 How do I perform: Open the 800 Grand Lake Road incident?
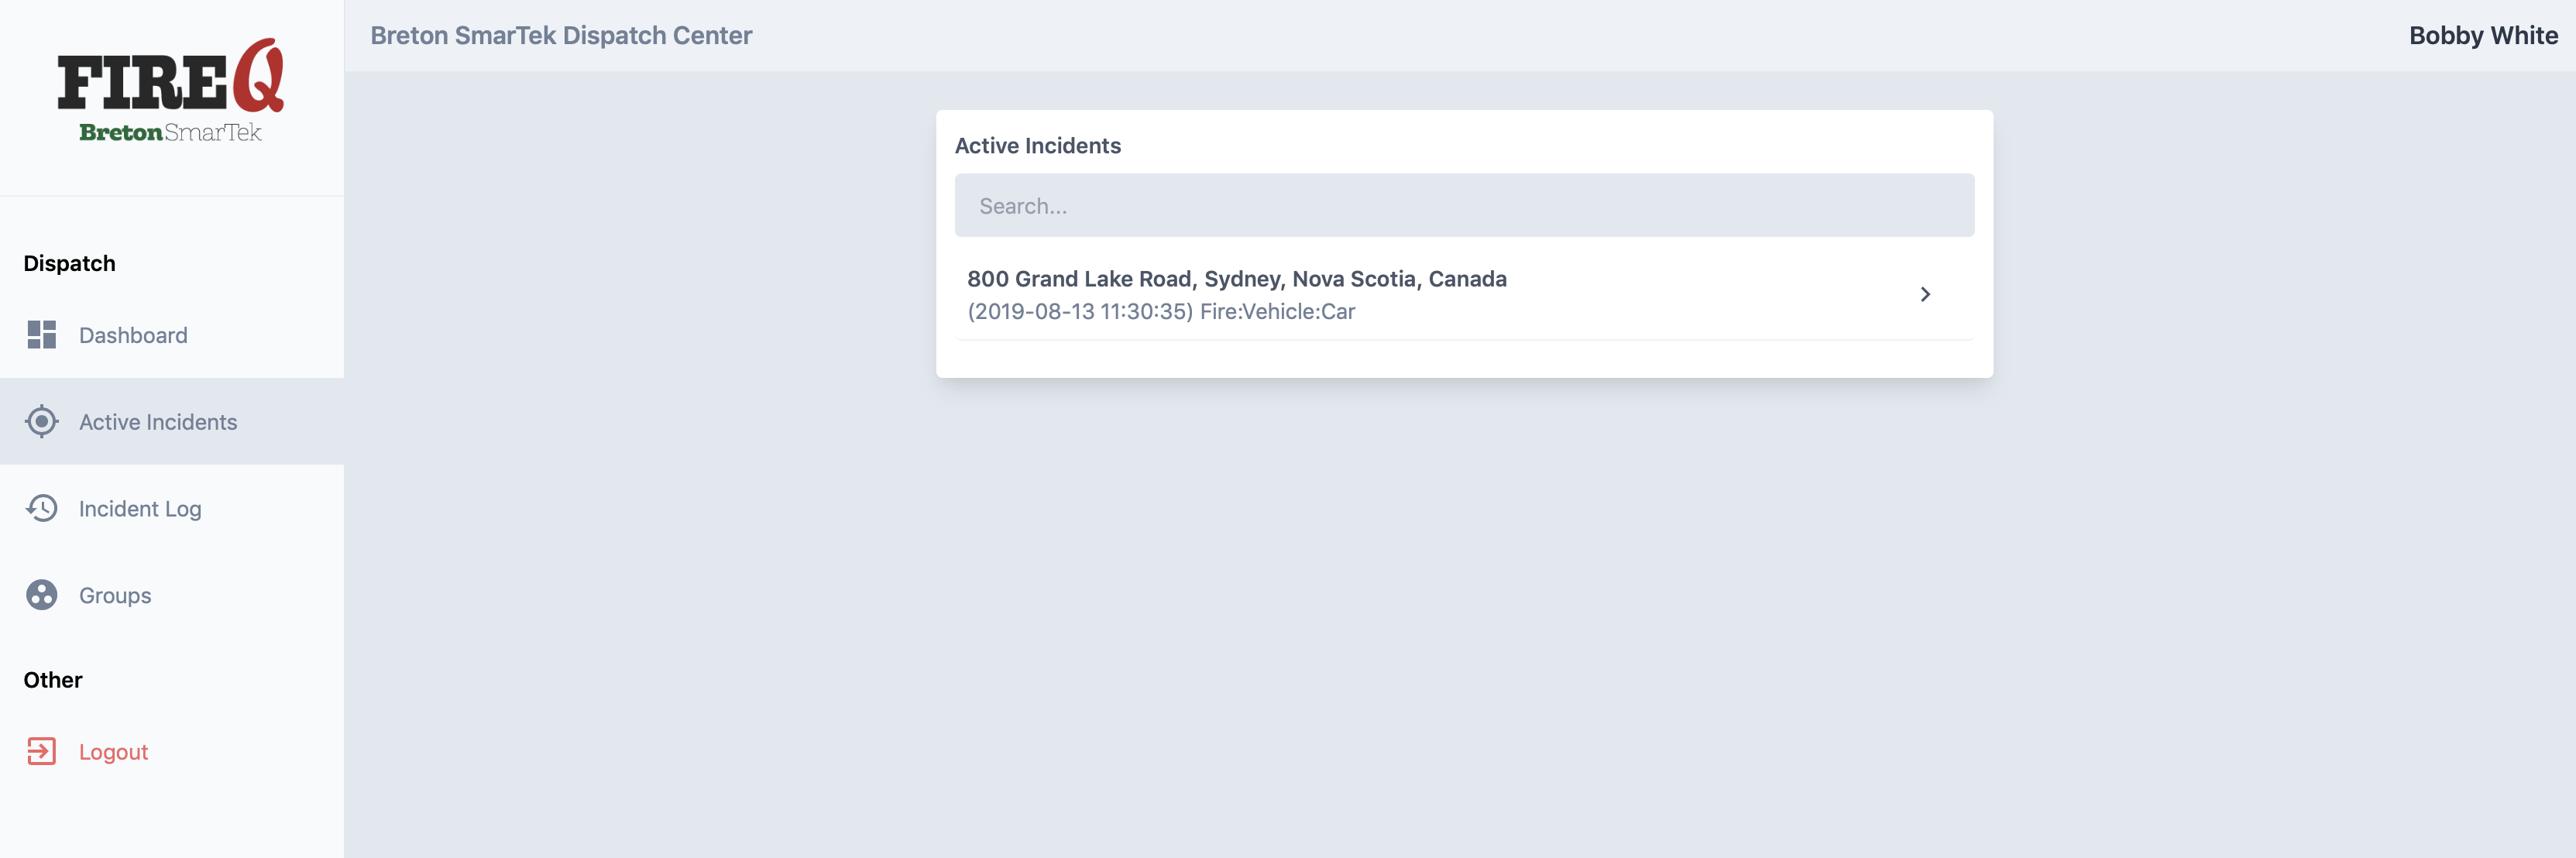(1464, 294)
